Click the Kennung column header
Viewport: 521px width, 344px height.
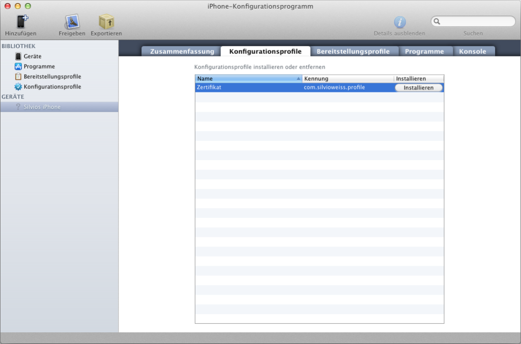[x=348, y=79]
